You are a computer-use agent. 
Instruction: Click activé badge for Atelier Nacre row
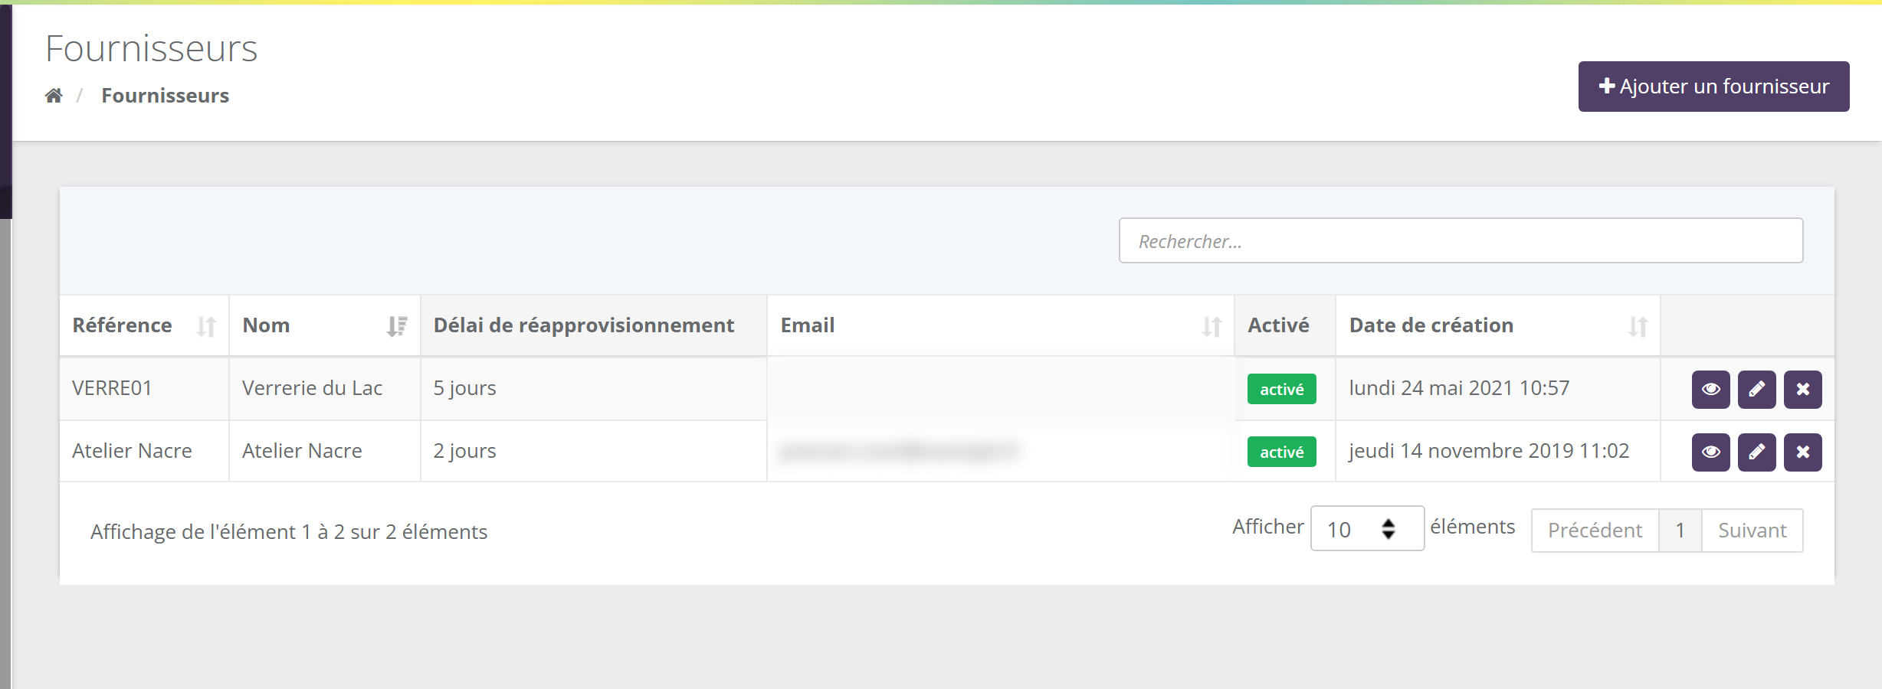1281,452
